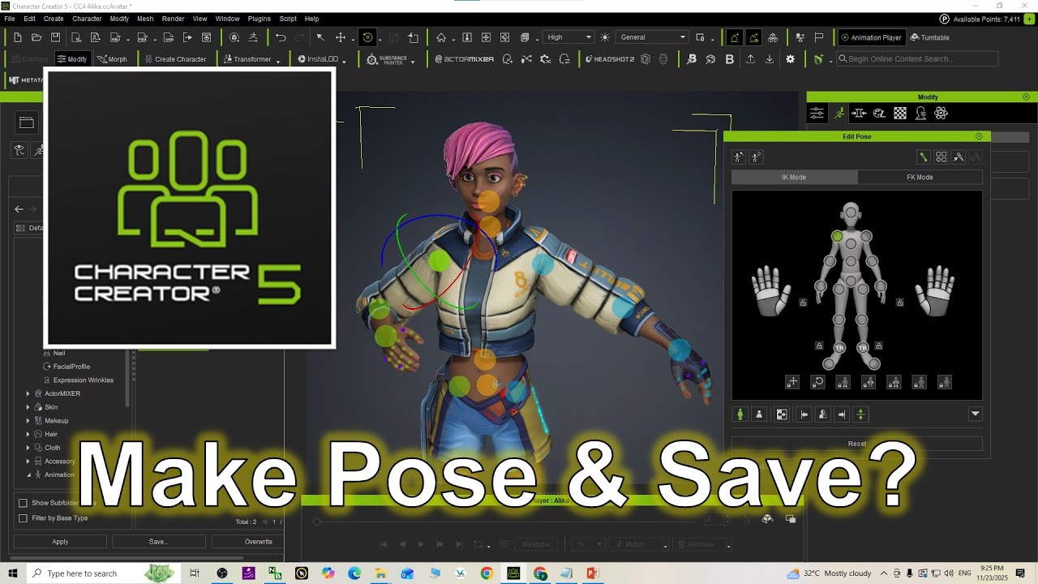This screenshot has height=584, width=1038.
Task: Switch to IK Mode tab
Action: (x=794, y=177)
